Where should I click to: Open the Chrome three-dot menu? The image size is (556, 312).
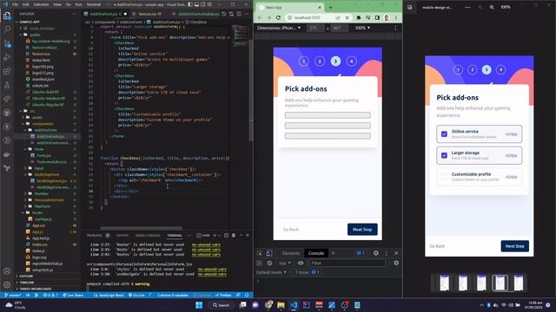point(396,17)
